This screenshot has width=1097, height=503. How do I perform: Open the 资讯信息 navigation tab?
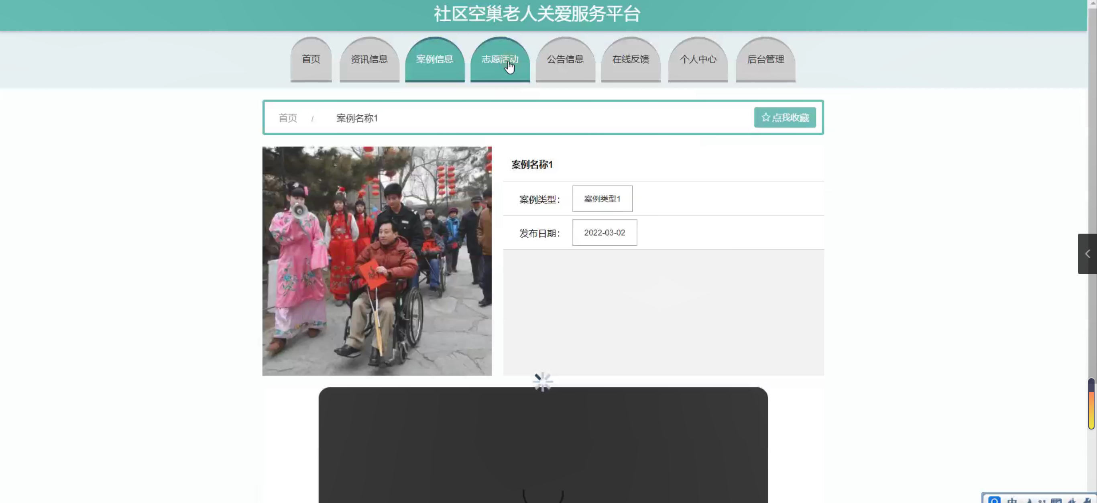(369, 59)
